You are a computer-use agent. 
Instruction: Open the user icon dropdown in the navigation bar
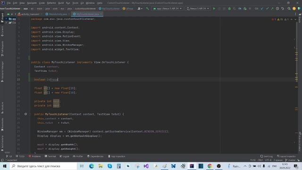click(x=140, y=8)
